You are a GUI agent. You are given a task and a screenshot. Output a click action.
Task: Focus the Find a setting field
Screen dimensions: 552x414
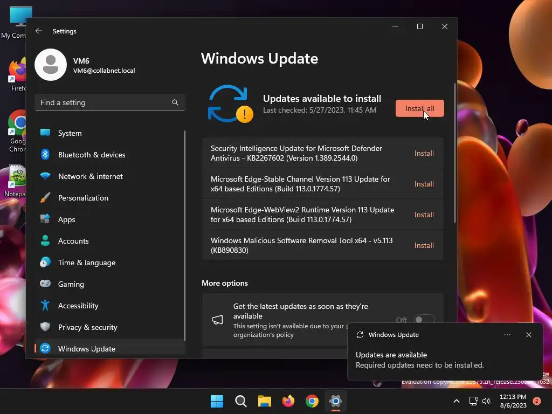click(110, 102)
